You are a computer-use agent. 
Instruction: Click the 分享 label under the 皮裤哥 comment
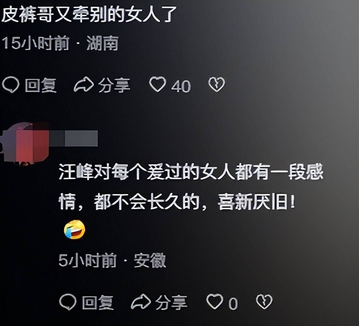114,85
